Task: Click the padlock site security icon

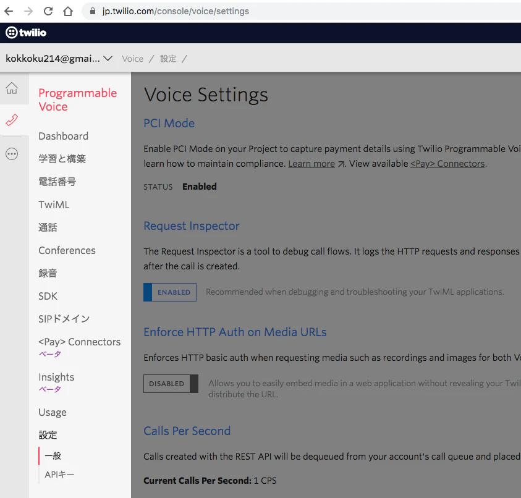Action: [x=93, y=11]
